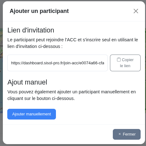The height and width of the screenshot is (146, 146).
Task: Close the dialog with the X icon
Action: (x=136, y=11)
